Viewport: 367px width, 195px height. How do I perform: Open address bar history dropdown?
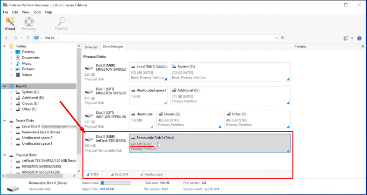click(277, 38)
